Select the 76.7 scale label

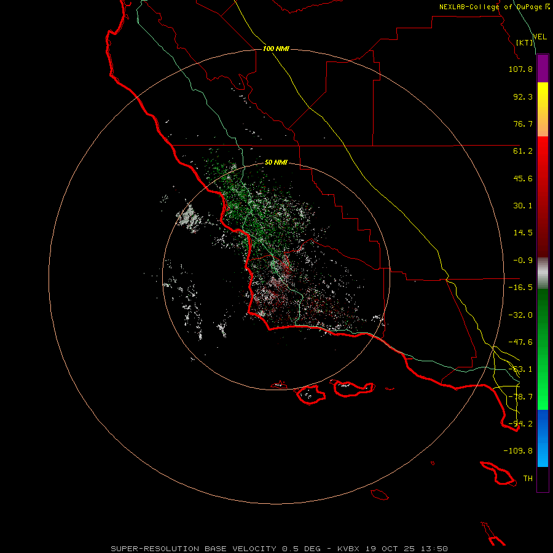[523, 124]
